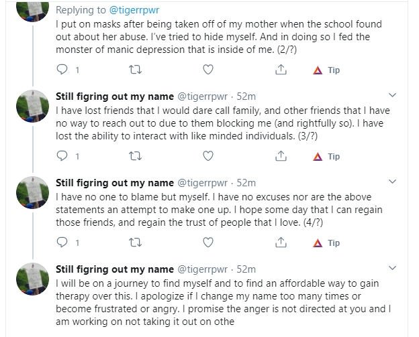Viewport: 419px width, 337px height.
Task: Open the 52m timestamp on the journey tweet
Action: 246,269
